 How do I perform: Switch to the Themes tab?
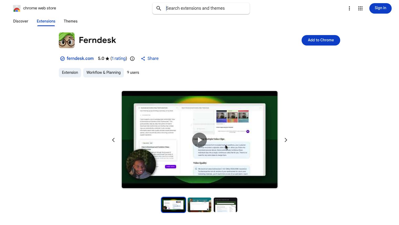pyautogui.click(x=71, y=21)
